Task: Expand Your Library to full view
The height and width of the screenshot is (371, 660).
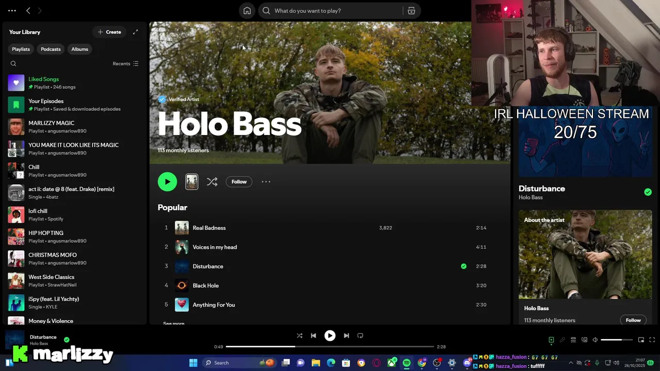Action: (x=135, y=32)
